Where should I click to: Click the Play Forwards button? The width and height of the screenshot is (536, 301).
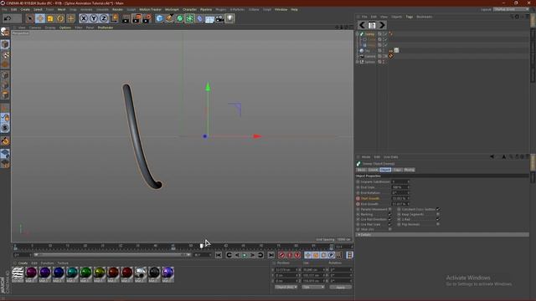pos(245,255)
